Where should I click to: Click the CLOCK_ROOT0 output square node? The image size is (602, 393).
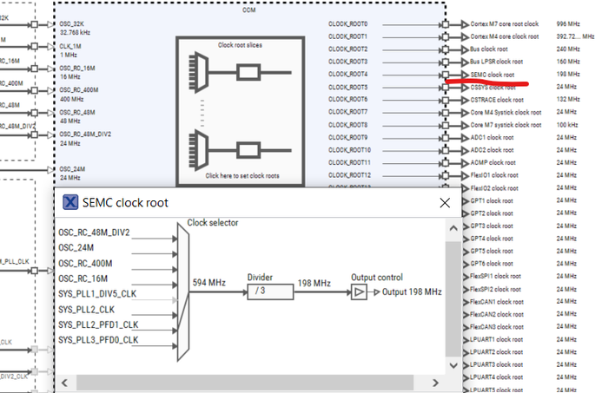(x=446, y=24)
